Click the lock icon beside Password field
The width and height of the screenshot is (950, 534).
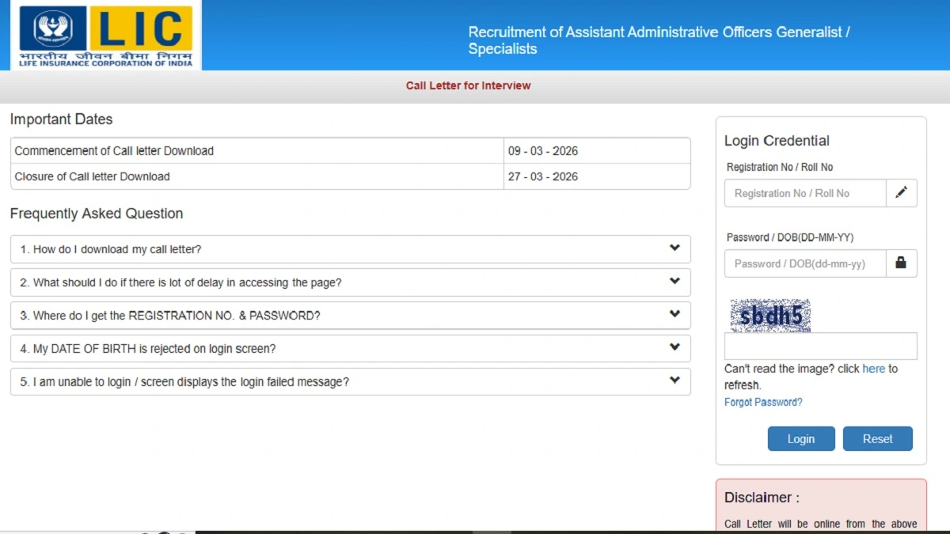pos(902,263)
